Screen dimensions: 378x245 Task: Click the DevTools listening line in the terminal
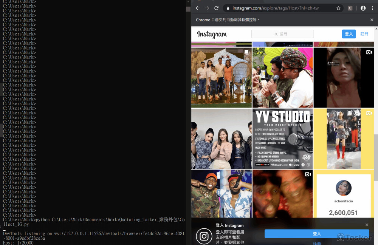tap(93, 236)
